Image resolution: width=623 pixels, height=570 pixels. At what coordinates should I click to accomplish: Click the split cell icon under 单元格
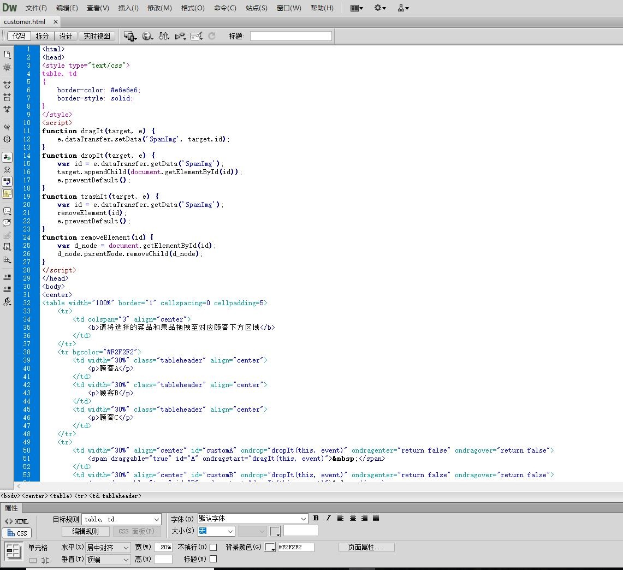click(x=45, y=560)
